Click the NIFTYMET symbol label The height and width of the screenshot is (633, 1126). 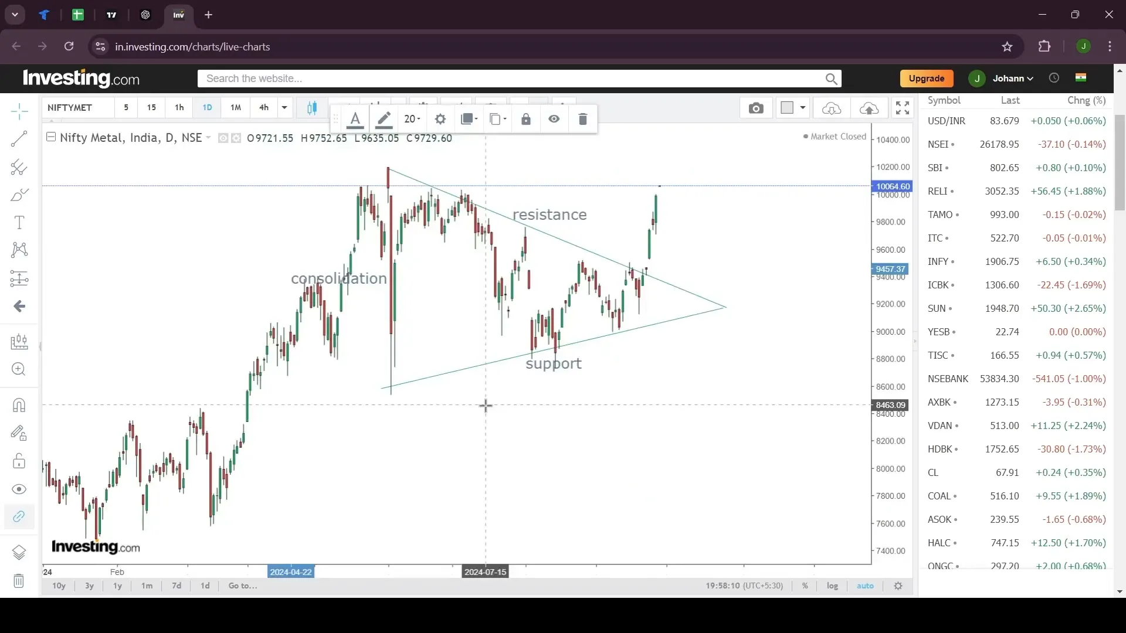click(70, 107)
